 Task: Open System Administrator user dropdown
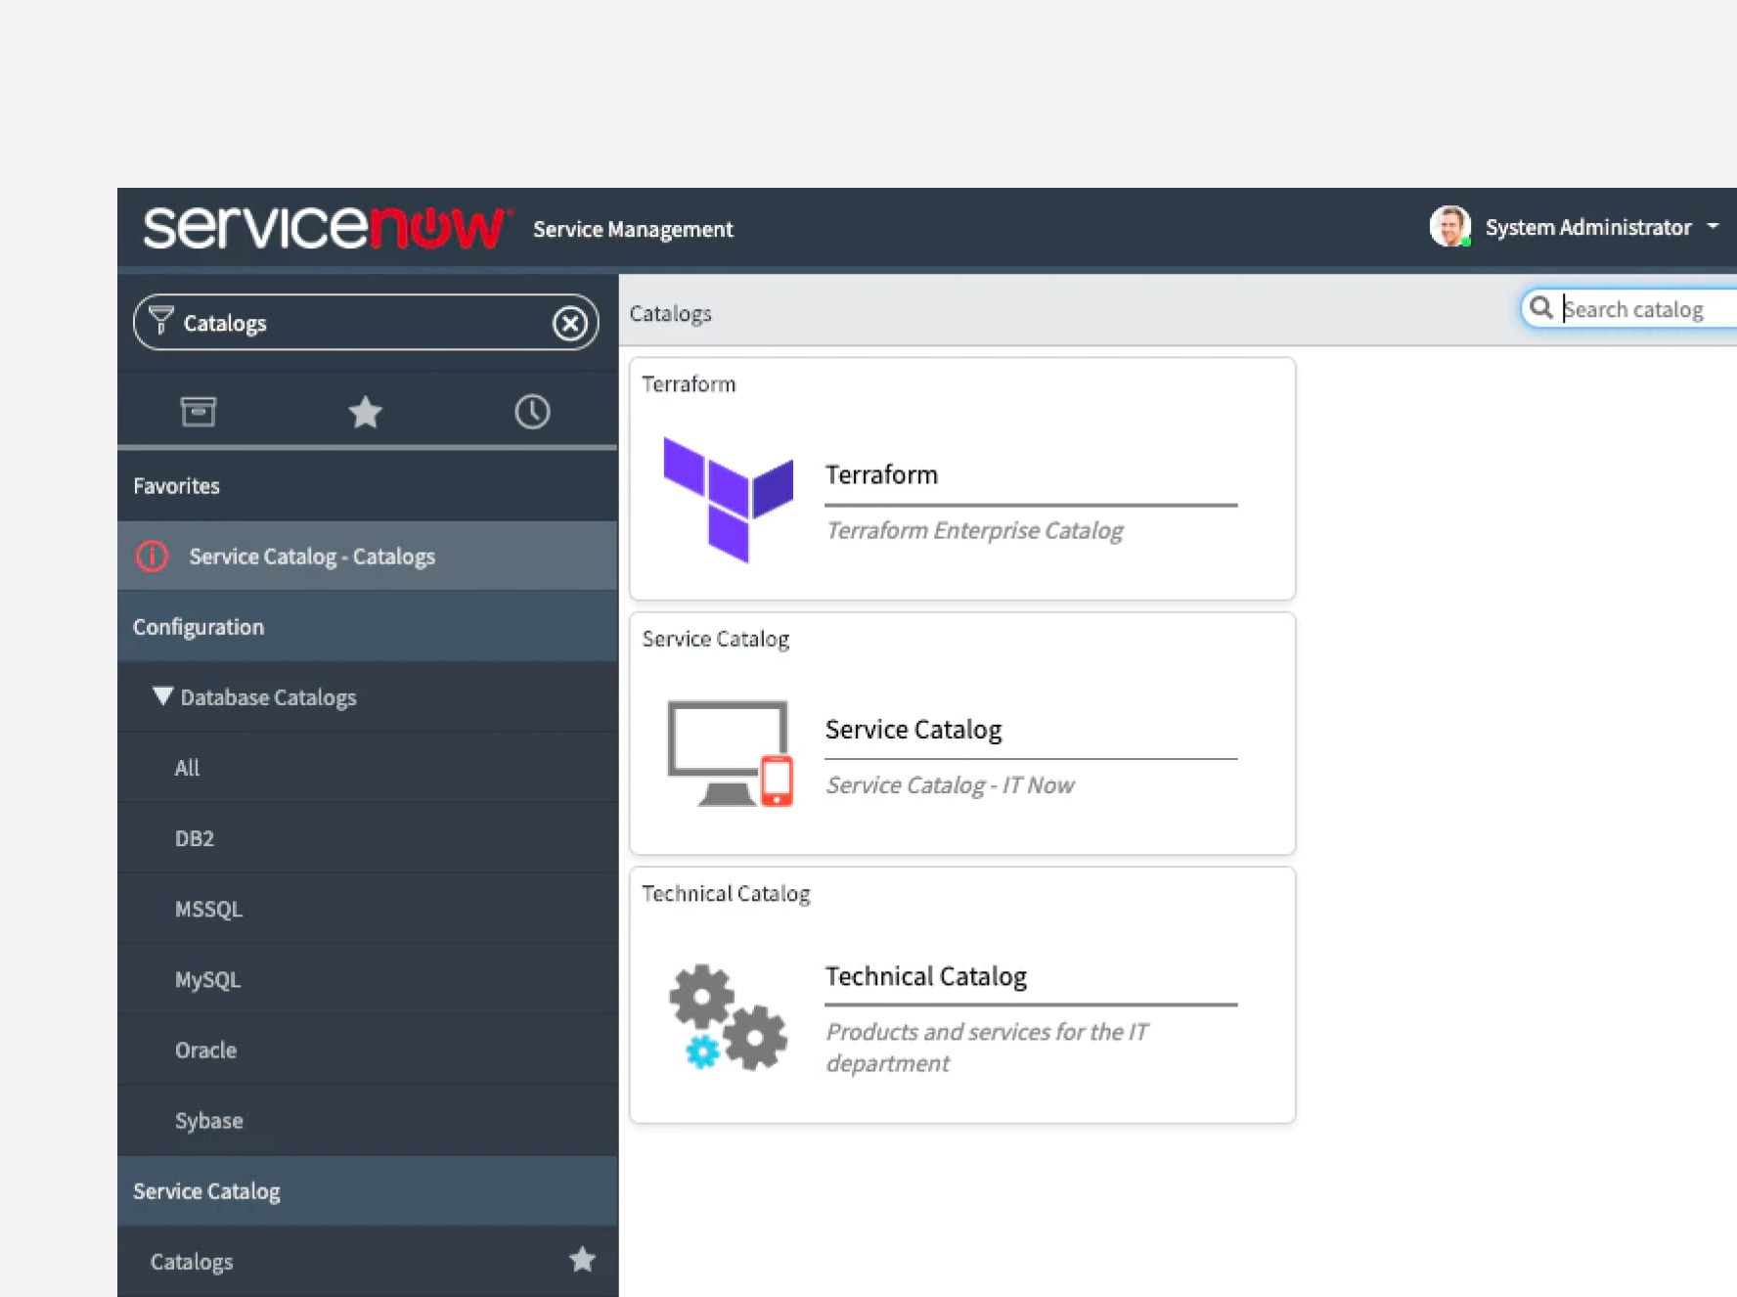coord(1712,227)
